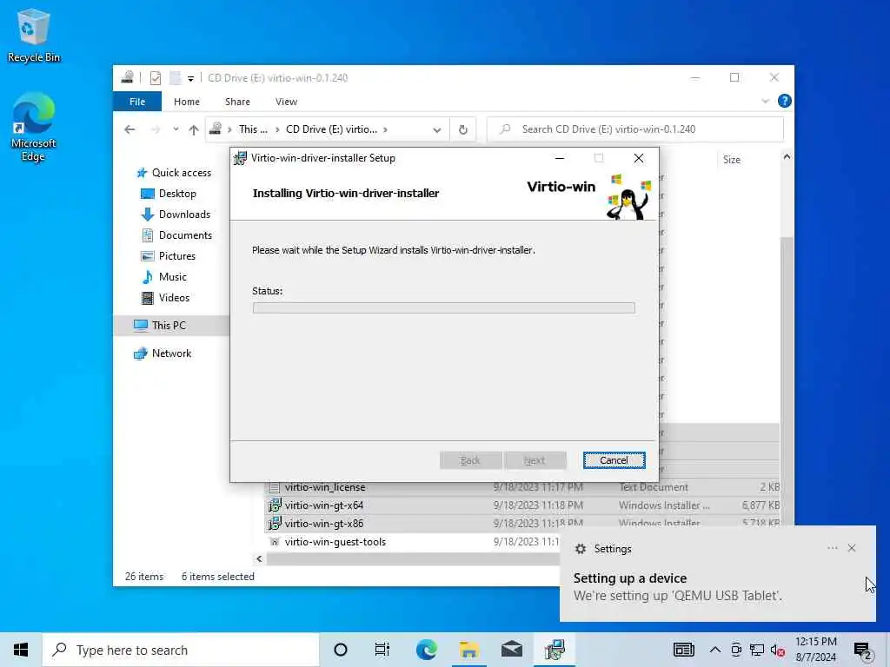890x667 pixels.
Task: Open Pictures in navigation pane
Action: [168, 256]
